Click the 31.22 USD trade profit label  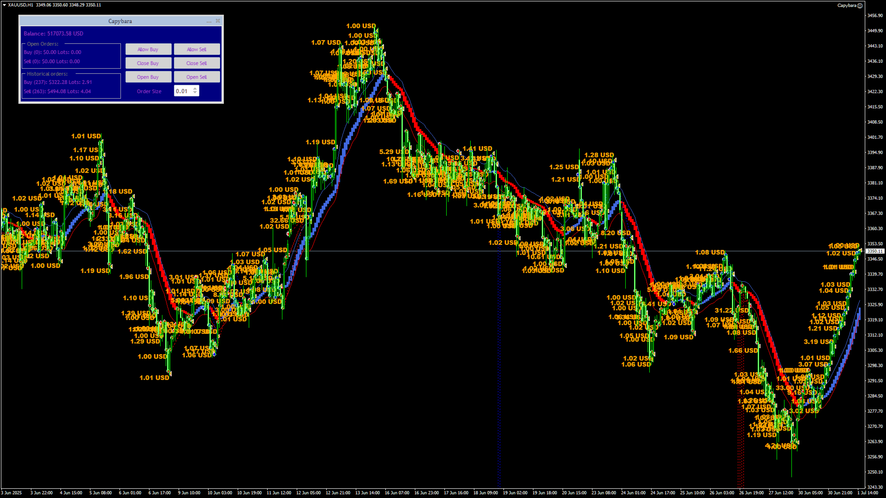[728, 310]
